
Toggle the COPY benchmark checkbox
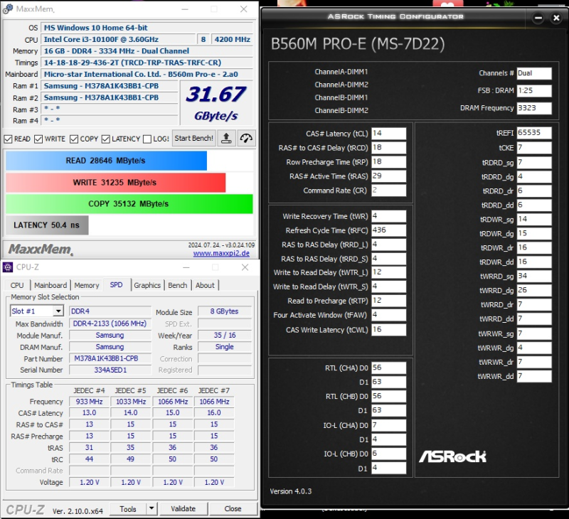click(x=74, y=139)
